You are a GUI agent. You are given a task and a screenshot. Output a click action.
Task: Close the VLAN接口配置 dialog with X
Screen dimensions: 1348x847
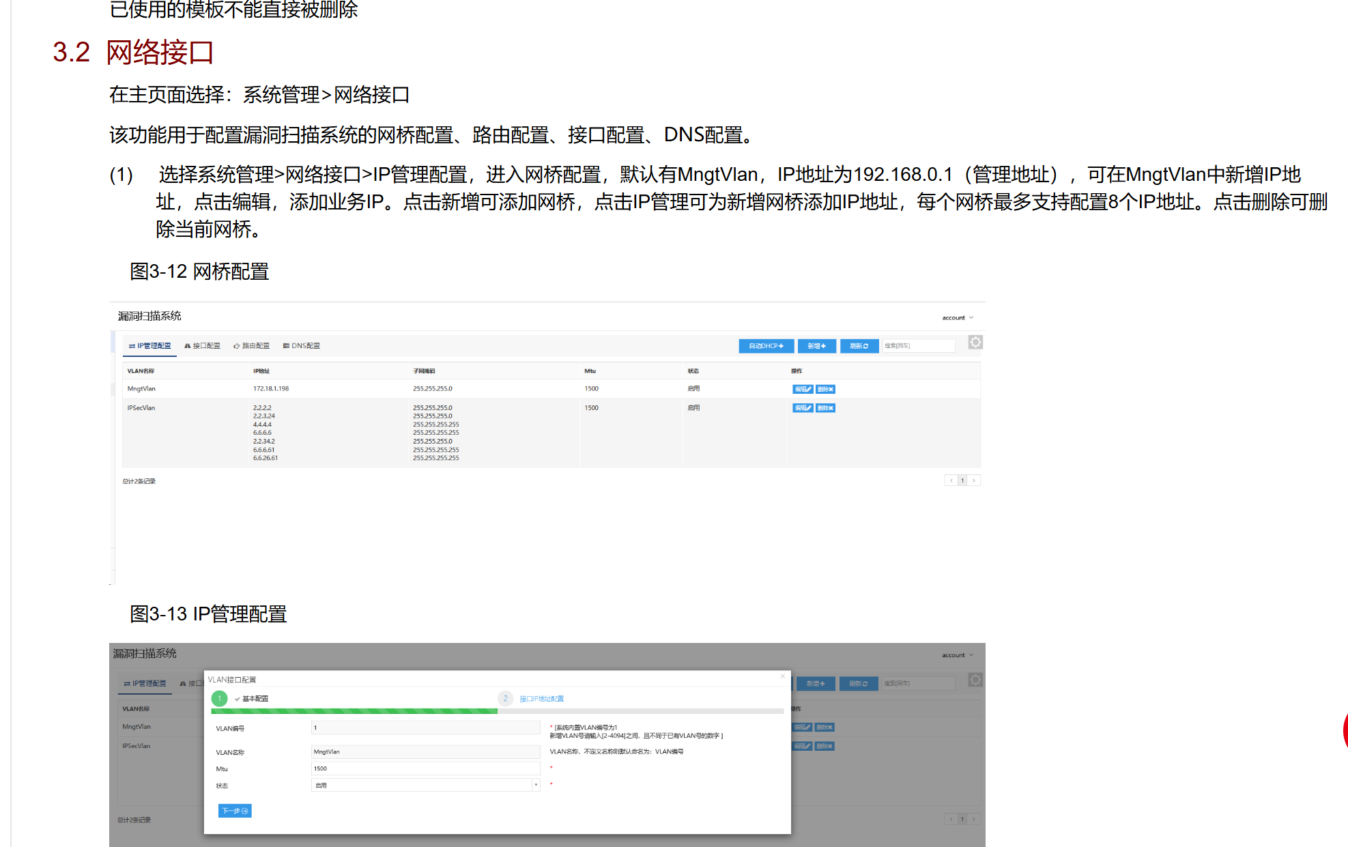coord(782,676)
